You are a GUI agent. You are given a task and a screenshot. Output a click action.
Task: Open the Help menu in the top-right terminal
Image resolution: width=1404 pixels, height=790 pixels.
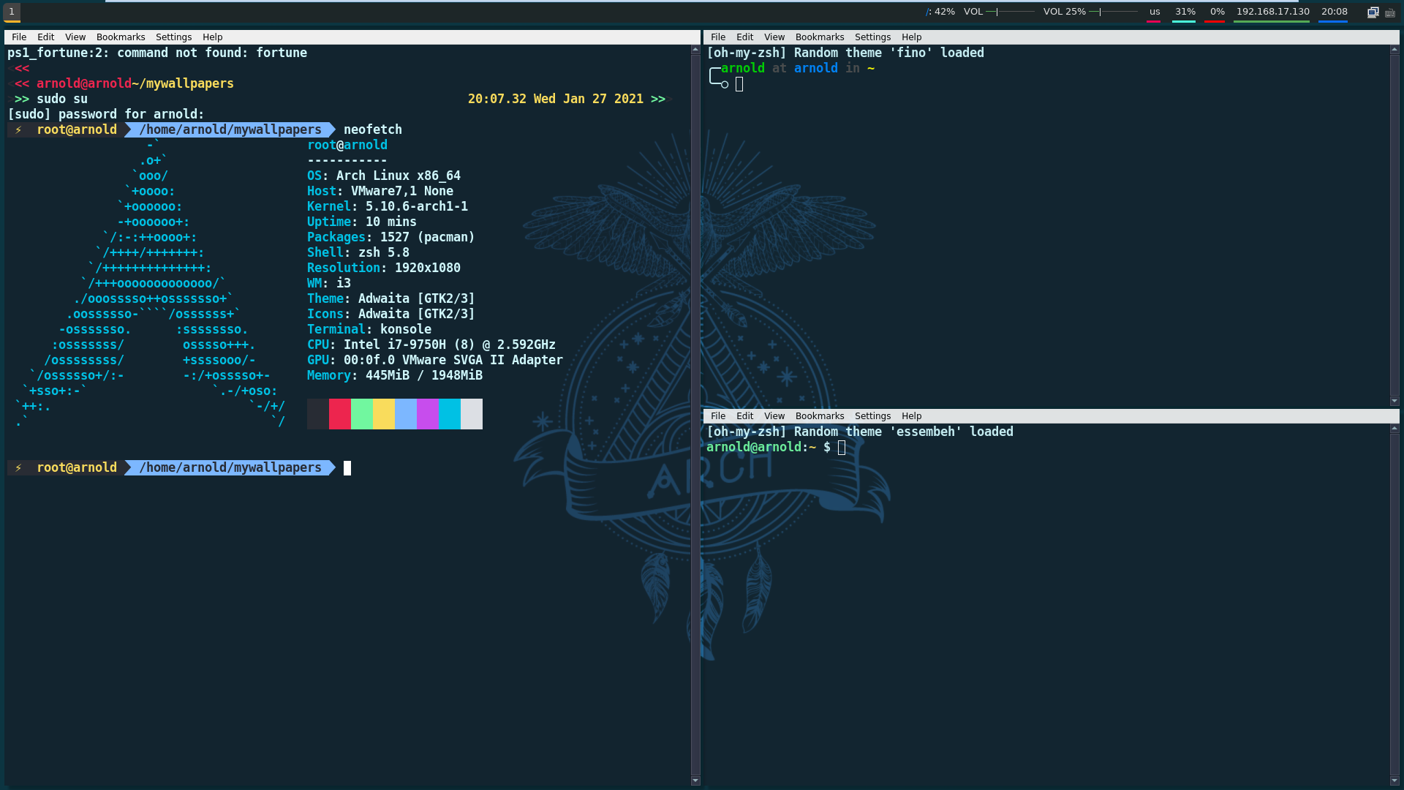point(911,37)
